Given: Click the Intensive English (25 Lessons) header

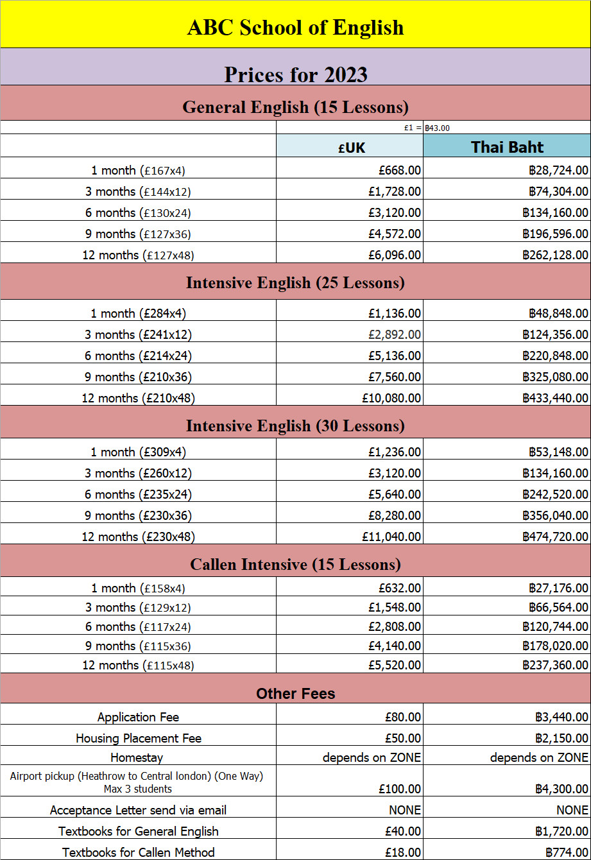Looking at the screenshot, I should coord(295,282).
